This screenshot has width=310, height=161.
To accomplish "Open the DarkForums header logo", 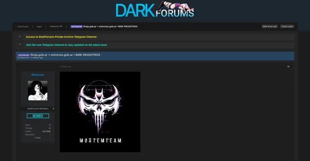I will pyautogui.click(x=155, y=9).
